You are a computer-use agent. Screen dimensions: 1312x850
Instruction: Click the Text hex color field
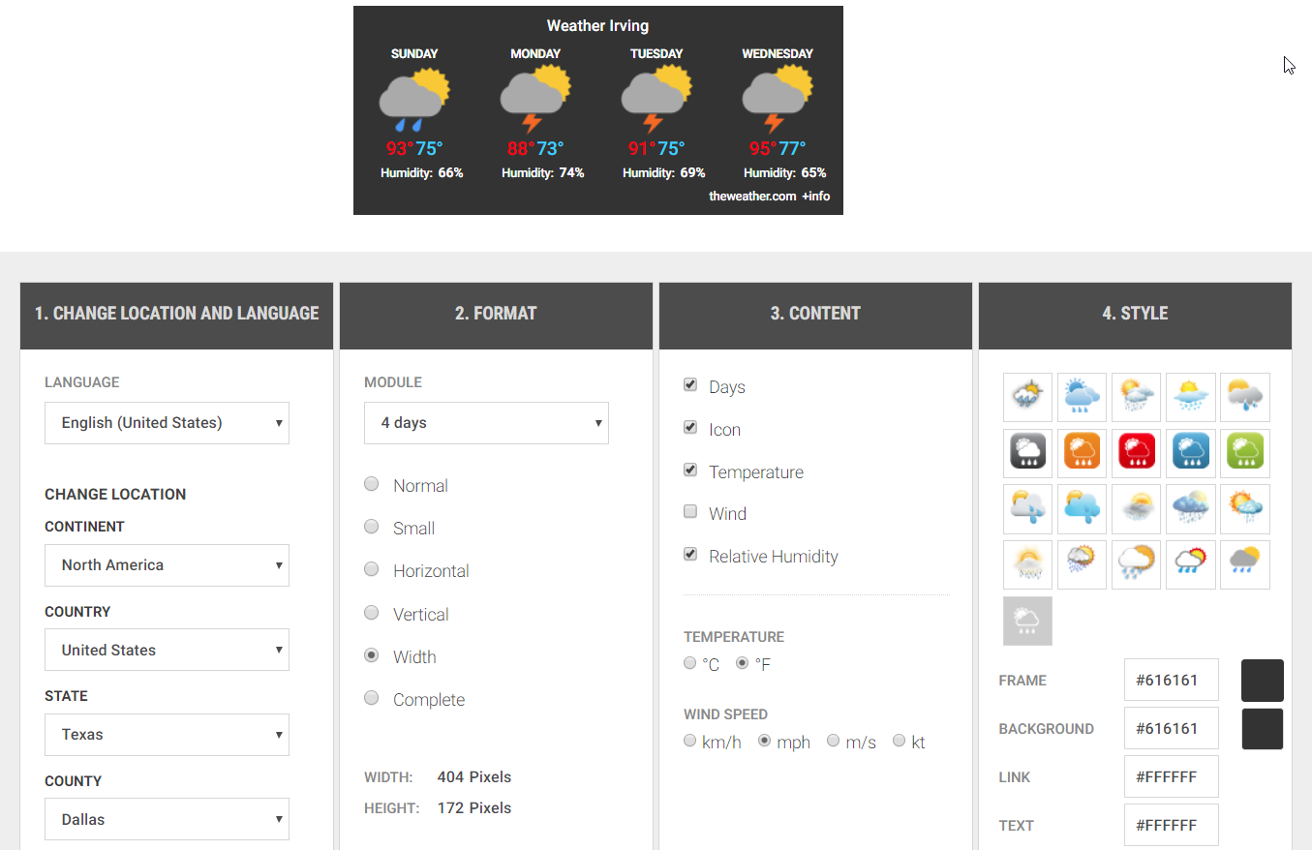click(x=1172, y=825)
